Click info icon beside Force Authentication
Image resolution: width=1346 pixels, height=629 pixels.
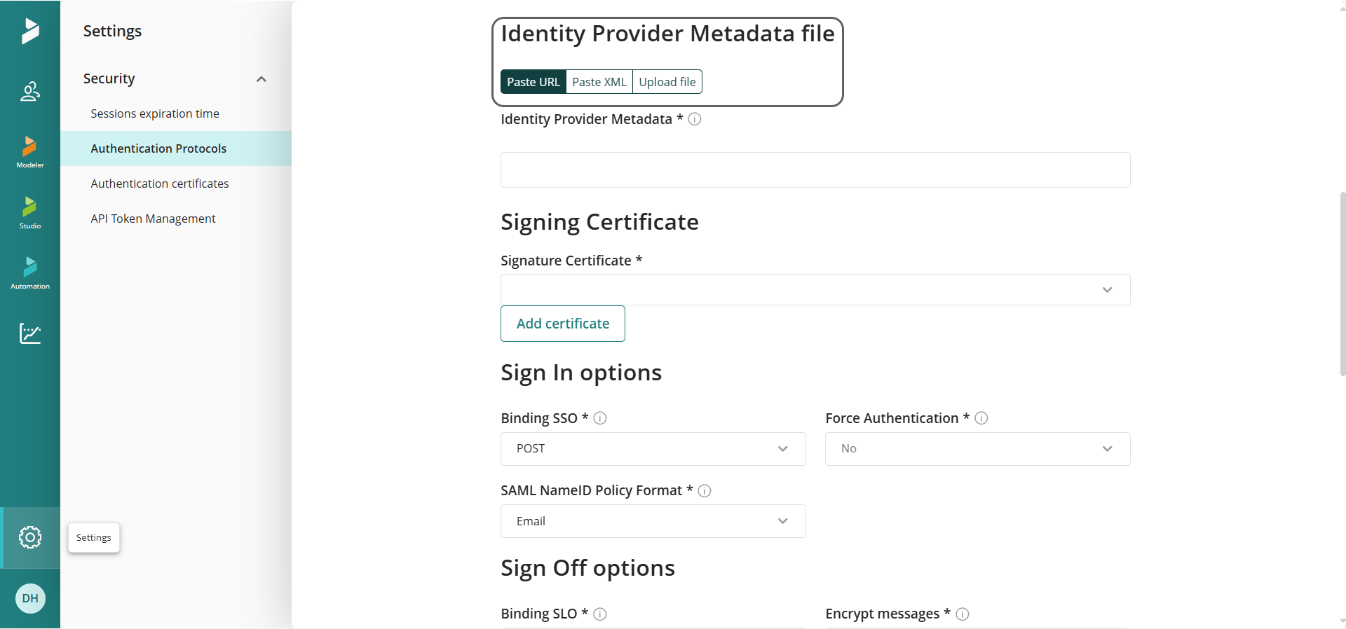[981, 418]
